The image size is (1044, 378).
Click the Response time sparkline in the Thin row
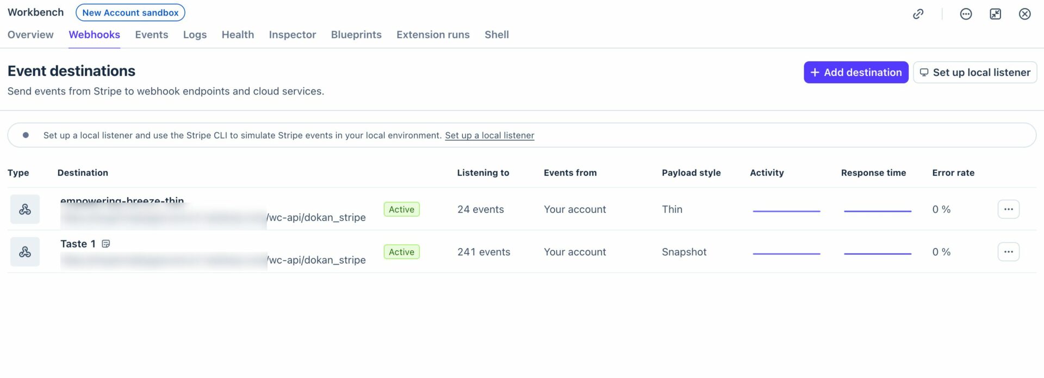[x=878, y=211]
